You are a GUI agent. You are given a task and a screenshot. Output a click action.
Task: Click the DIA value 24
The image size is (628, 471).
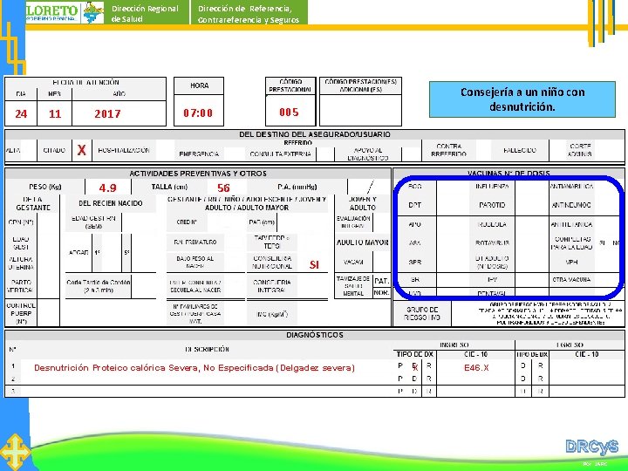click(21, 113)
